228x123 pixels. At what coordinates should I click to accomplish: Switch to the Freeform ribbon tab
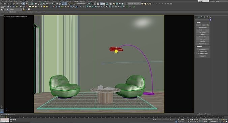point(12,12)
